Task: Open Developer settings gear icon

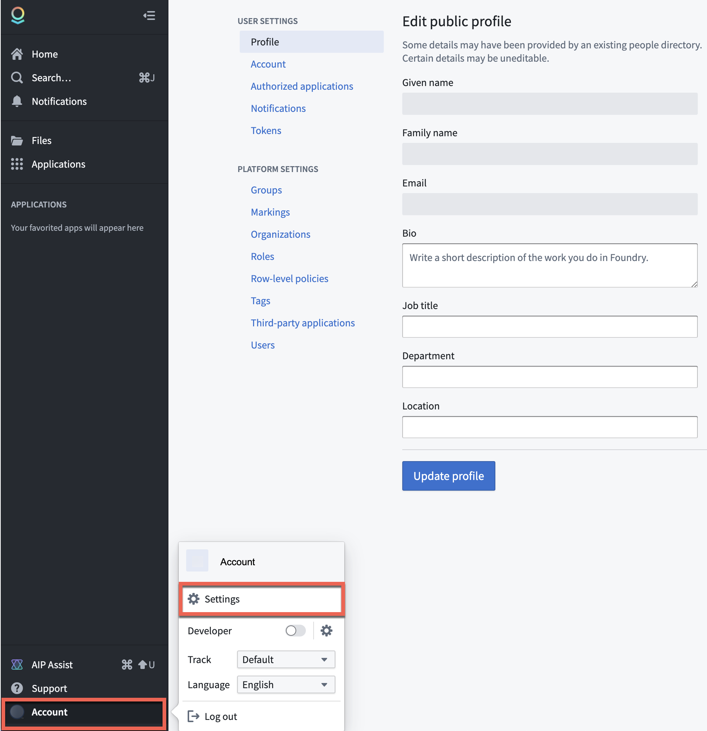Action: 327,631
